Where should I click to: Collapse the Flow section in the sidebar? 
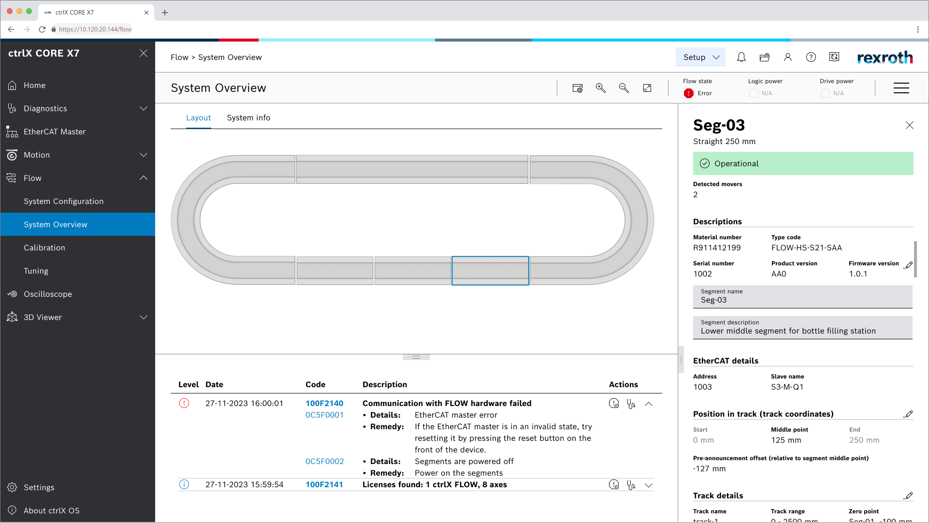[x=144, y=178]
